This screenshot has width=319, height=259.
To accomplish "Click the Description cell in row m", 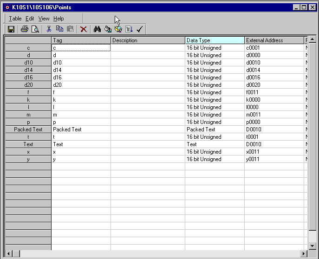I will [x=148, y=115].
